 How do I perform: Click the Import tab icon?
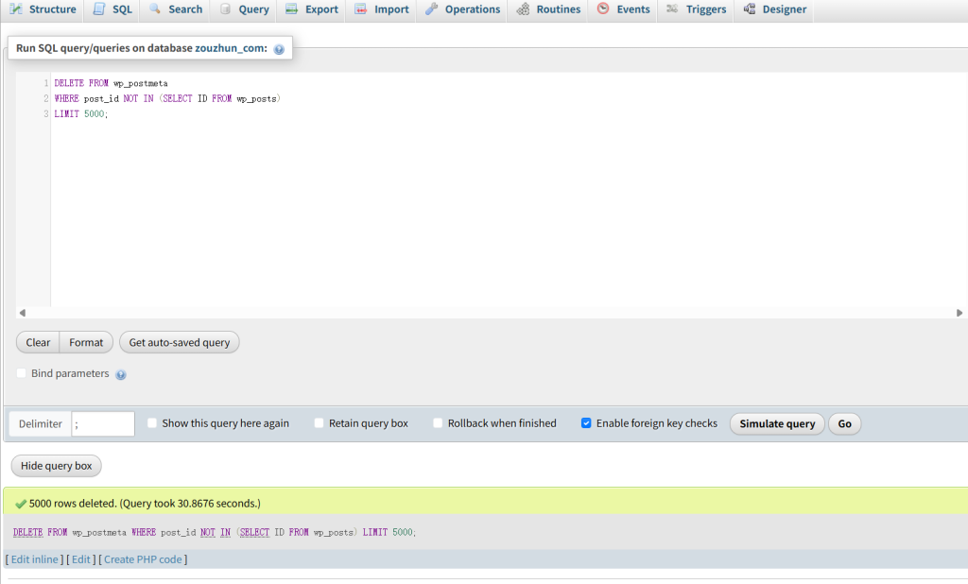[x=361, y=9]
